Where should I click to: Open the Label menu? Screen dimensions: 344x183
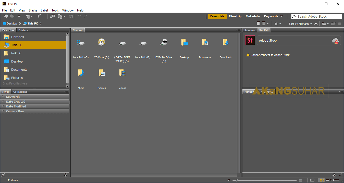[44, 10]
